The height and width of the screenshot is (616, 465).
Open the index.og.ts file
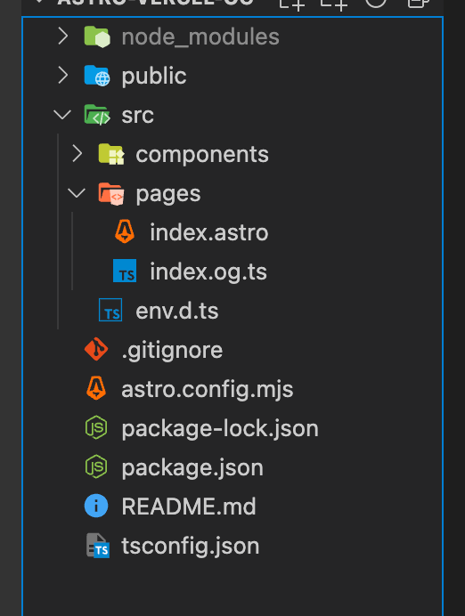[x=208, y=272]
